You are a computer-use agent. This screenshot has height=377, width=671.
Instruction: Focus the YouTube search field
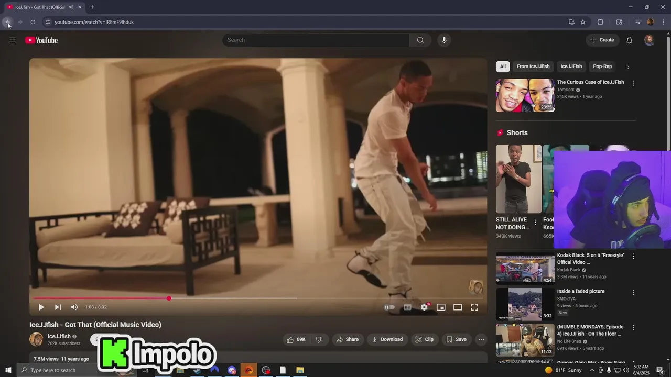click(x=316, y=40)
